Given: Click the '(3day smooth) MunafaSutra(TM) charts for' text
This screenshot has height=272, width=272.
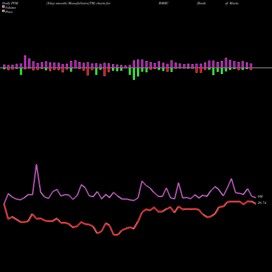Looking at the screenshot, I should pos(78,3).
